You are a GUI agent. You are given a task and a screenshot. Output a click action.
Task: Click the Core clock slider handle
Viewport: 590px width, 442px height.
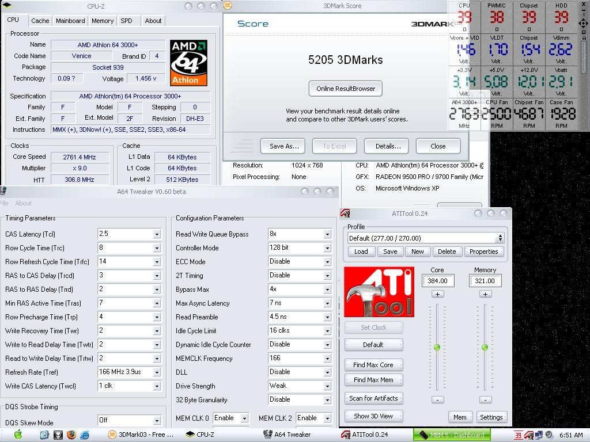pyautogui.click(x=437, y=348)
